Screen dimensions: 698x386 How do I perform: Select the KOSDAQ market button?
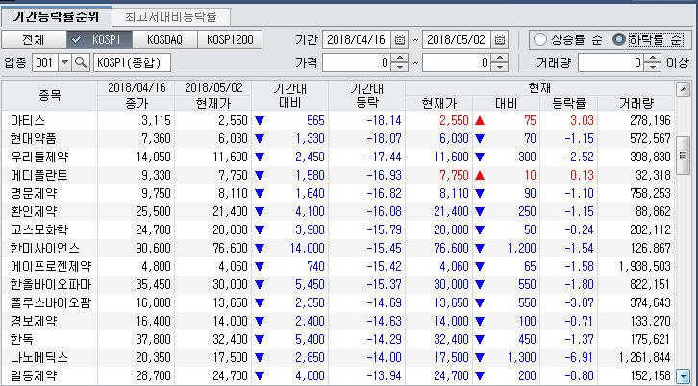pyautogui.click(x=164, y=40)
